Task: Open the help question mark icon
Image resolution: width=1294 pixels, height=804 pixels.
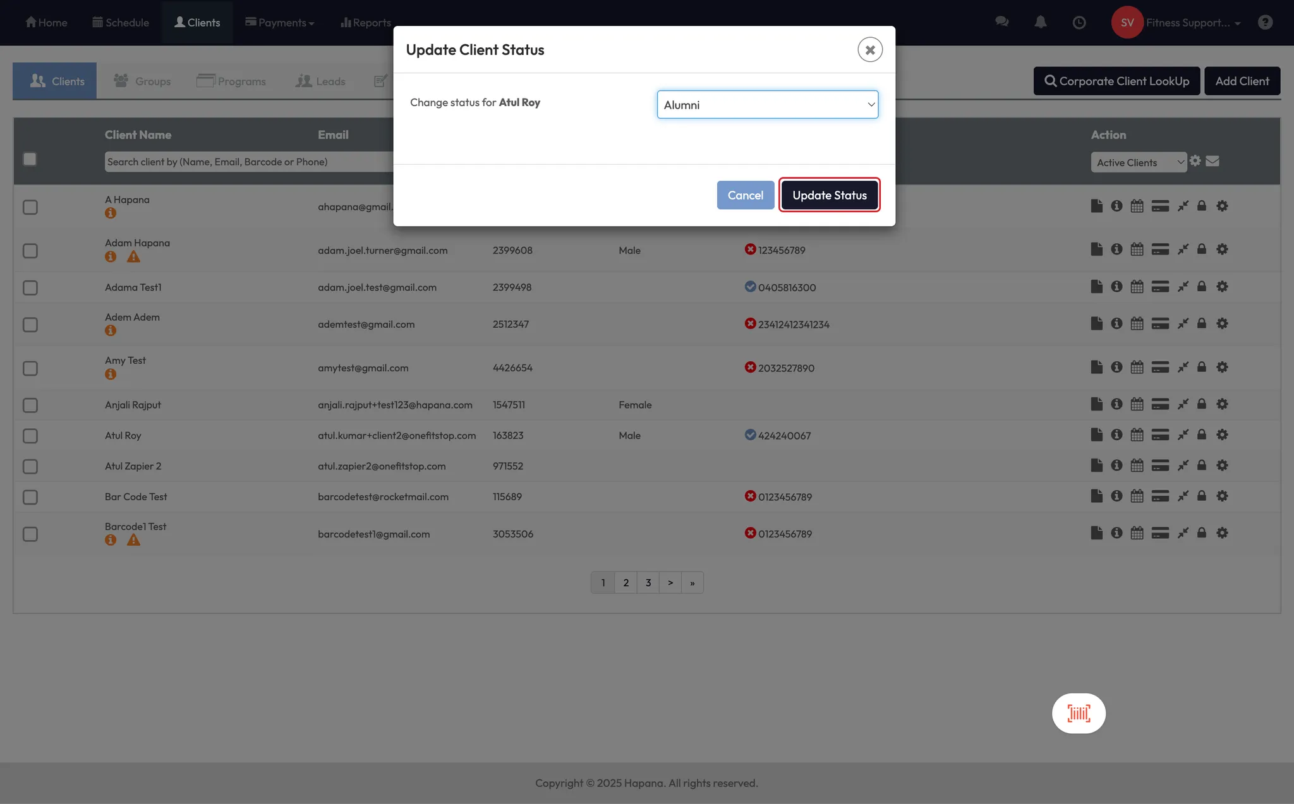Action: (x=1265, y=23)
